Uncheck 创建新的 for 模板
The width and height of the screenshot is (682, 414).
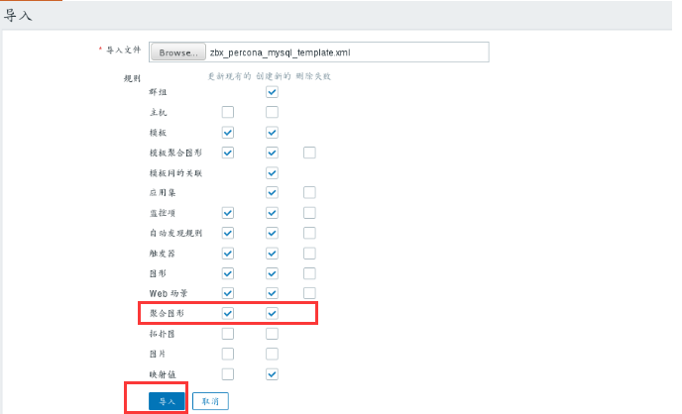point(272,133)
